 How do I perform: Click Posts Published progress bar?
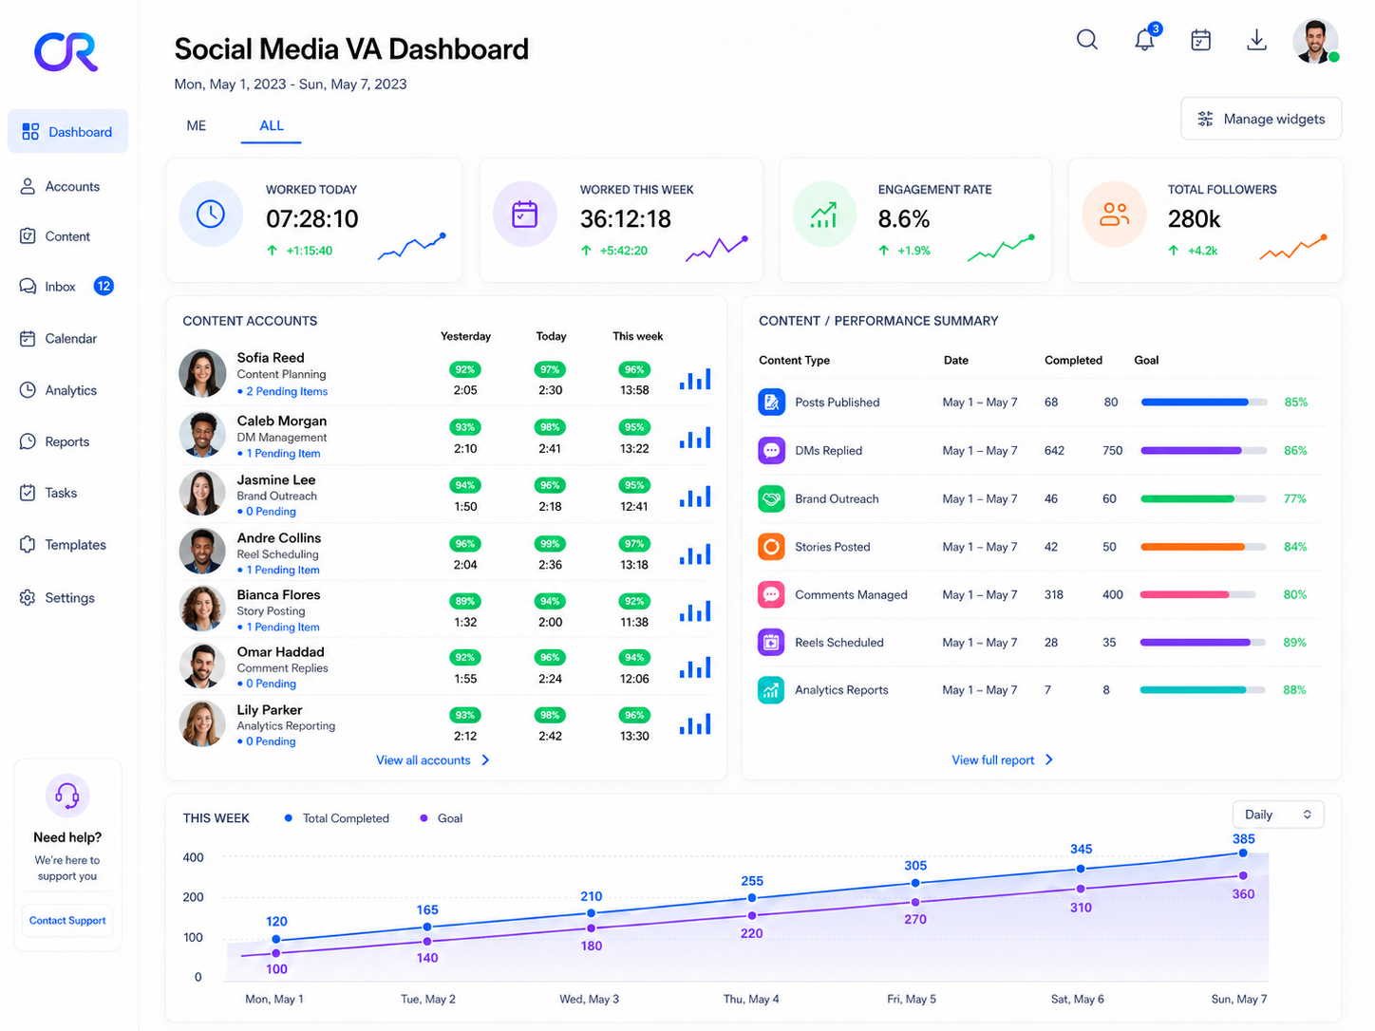click(x=1204, y=403)
